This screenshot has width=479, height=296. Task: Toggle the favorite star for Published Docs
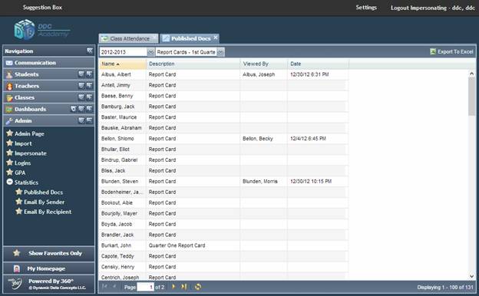pos(19,192)
